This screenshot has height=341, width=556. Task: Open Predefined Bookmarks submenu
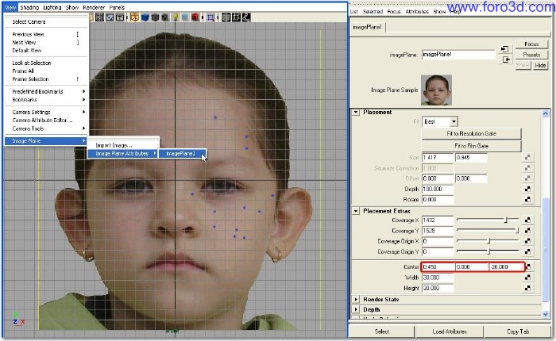point(46,91)
